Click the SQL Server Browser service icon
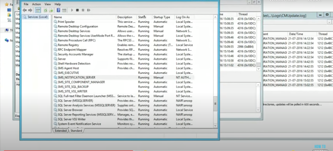 [55, 110]
